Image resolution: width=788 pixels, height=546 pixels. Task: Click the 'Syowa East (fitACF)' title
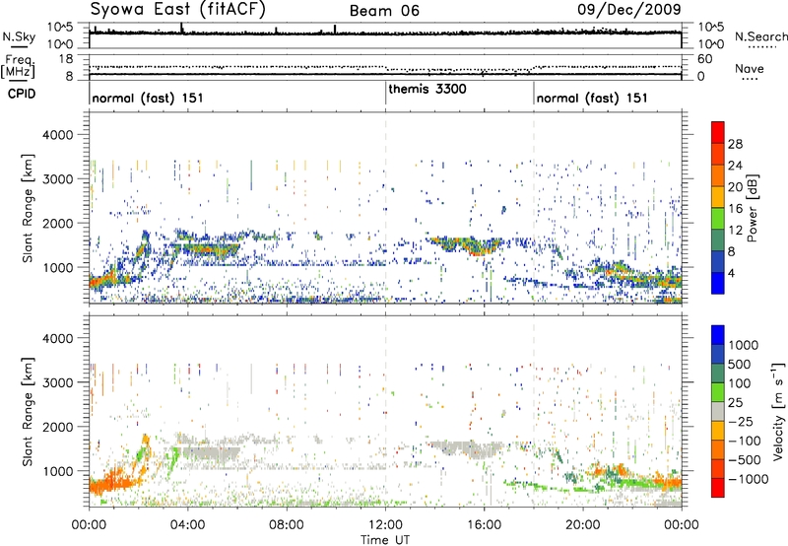click(x=178, y=9)
